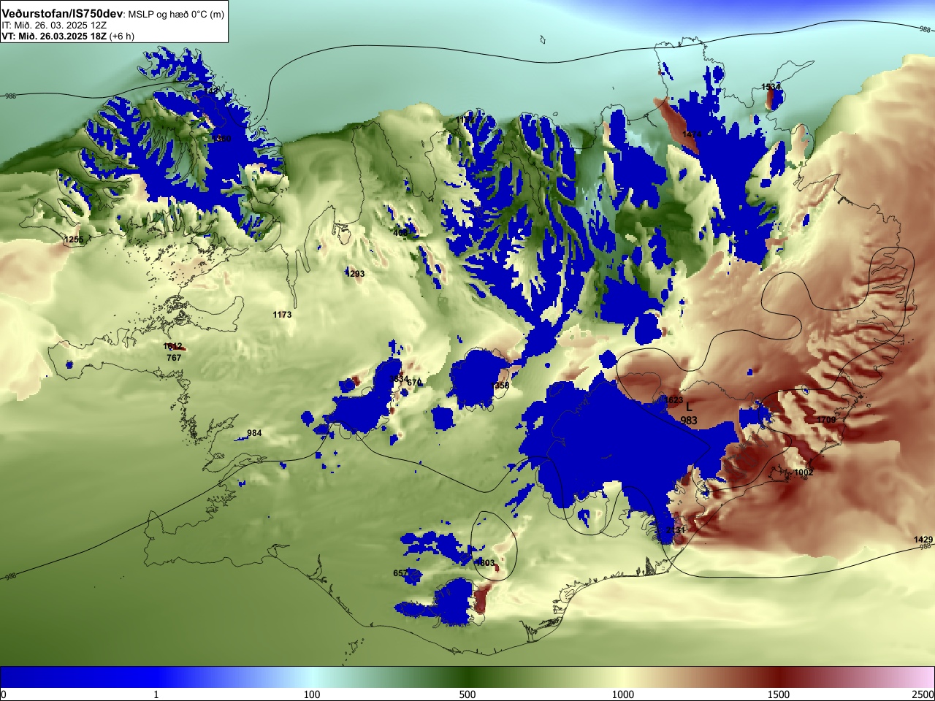Screen dimensions: 935x701
Task: Click the 670 height label
Action: point(414,383)
